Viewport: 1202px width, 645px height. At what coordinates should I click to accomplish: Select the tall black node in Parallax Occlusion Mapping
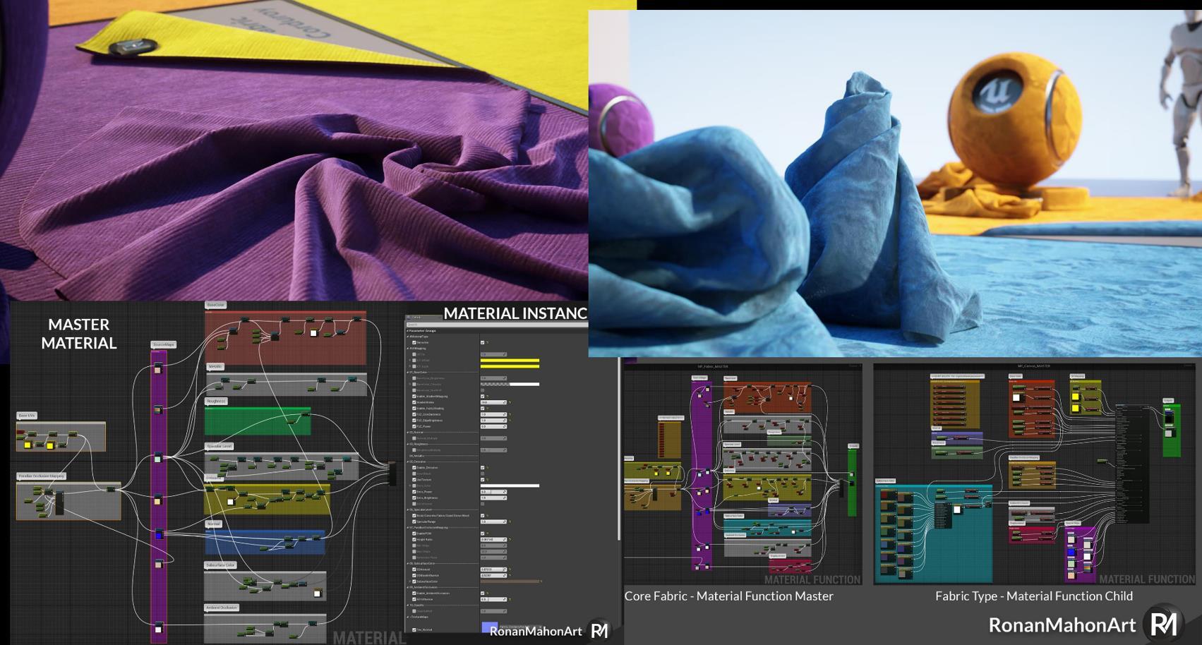click(x=60, y=502)
